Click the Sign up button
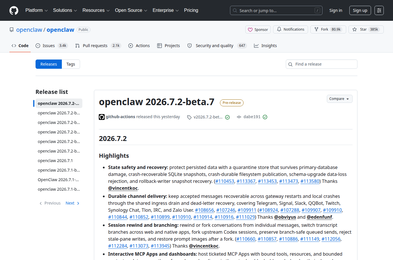 360,10
